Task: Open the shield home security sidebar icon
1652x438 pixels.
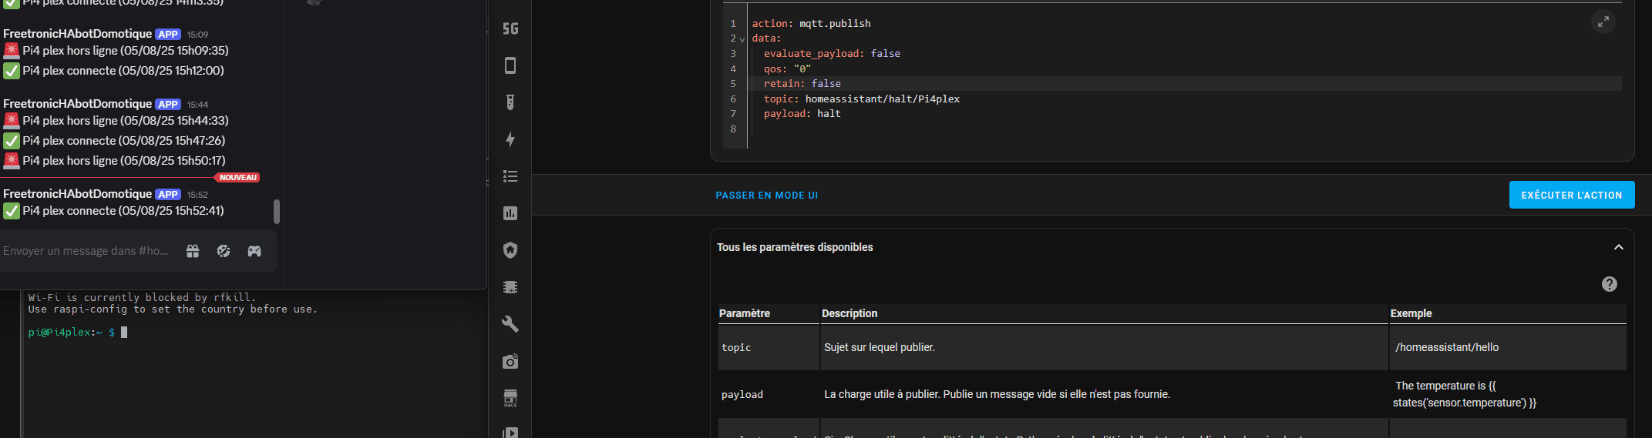Action: pos(510,250)
